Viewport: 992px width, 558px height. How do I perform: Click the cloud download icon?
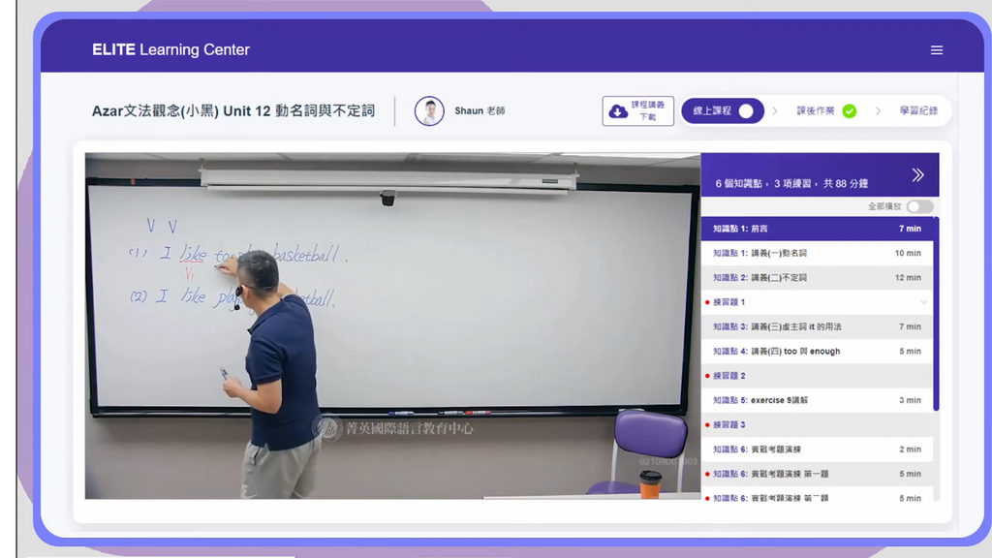coord(618,111)
